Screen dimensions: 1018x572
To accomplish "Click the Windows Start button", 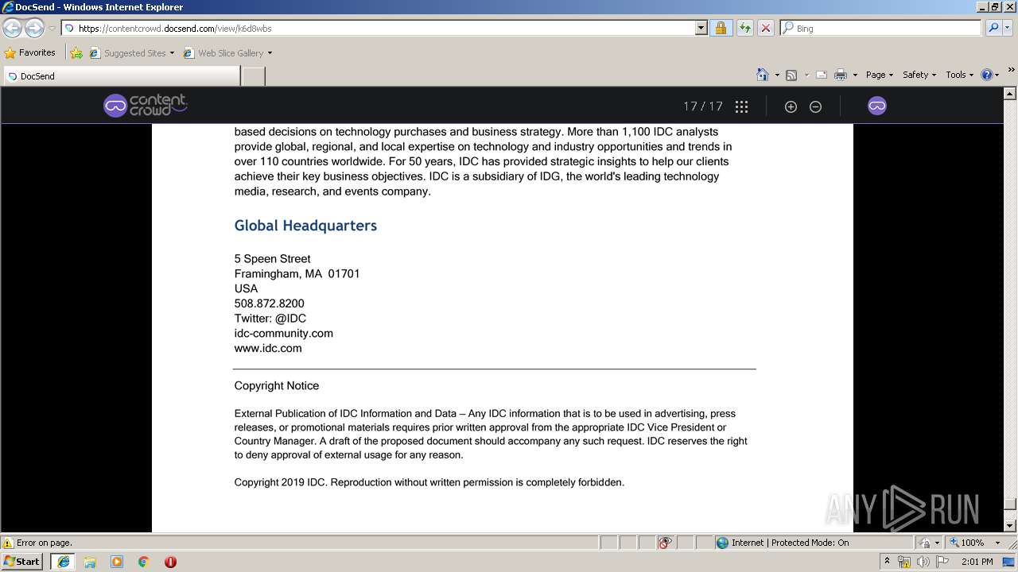I will (x=22, y=562).
